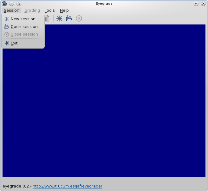The height and width of the screenshot is (191, 208).
Task: Click the trash can delete icon in toolbar
Action: coord(47,18)
